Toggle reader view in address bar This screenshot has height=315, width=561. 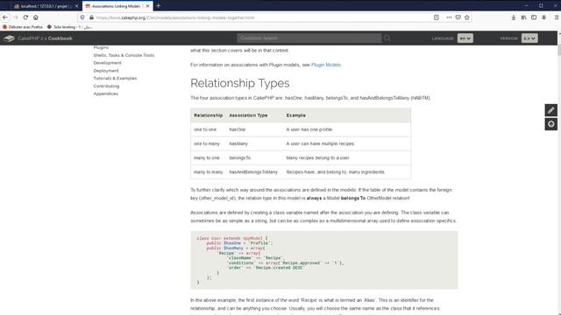pos(437,17)
